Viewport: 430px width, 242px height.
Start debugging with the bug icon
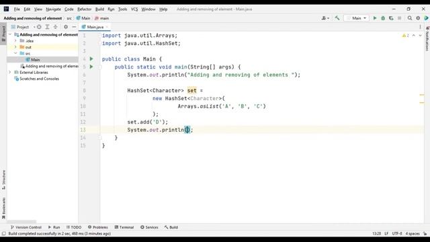click(383, 18)
